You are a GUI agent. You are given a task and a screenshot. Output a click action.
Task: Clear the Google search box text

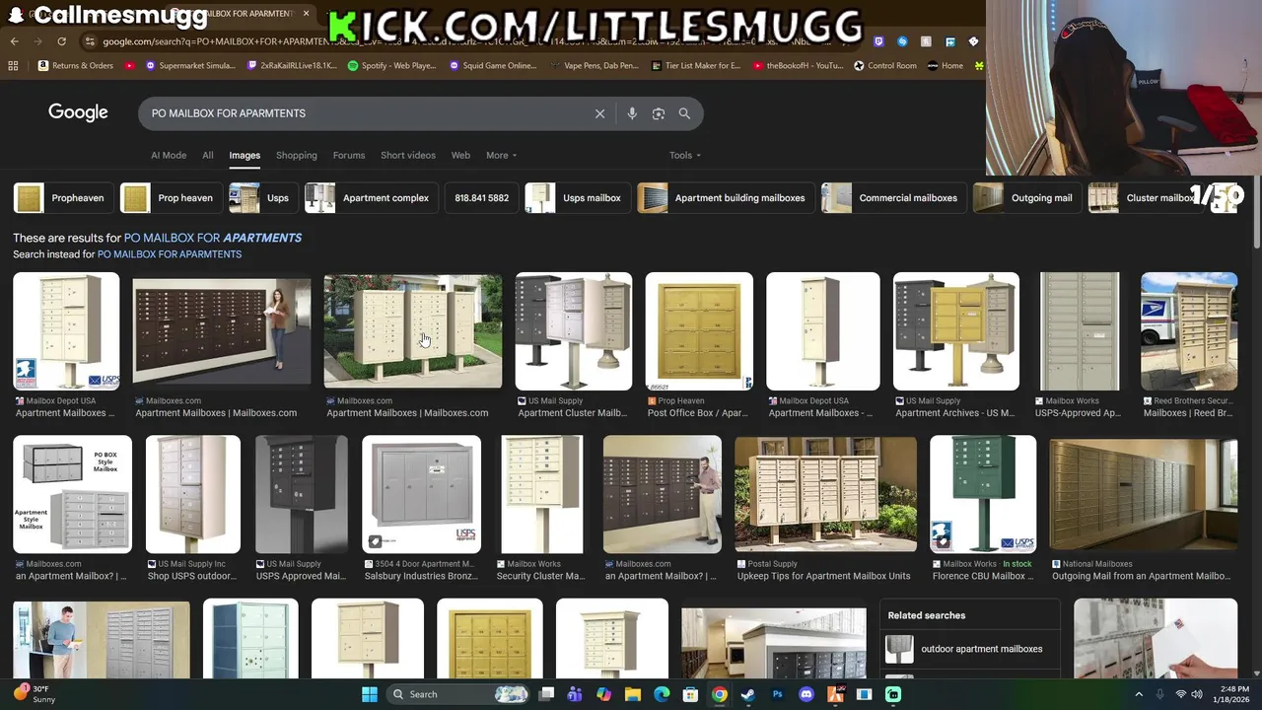point(599,113)
